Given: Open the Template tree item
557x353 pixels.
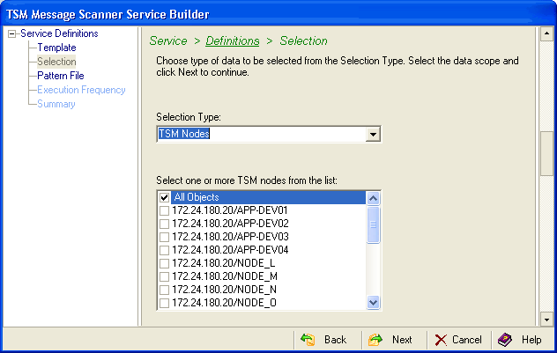Looking at the screenshot, I should click(56, 48).
